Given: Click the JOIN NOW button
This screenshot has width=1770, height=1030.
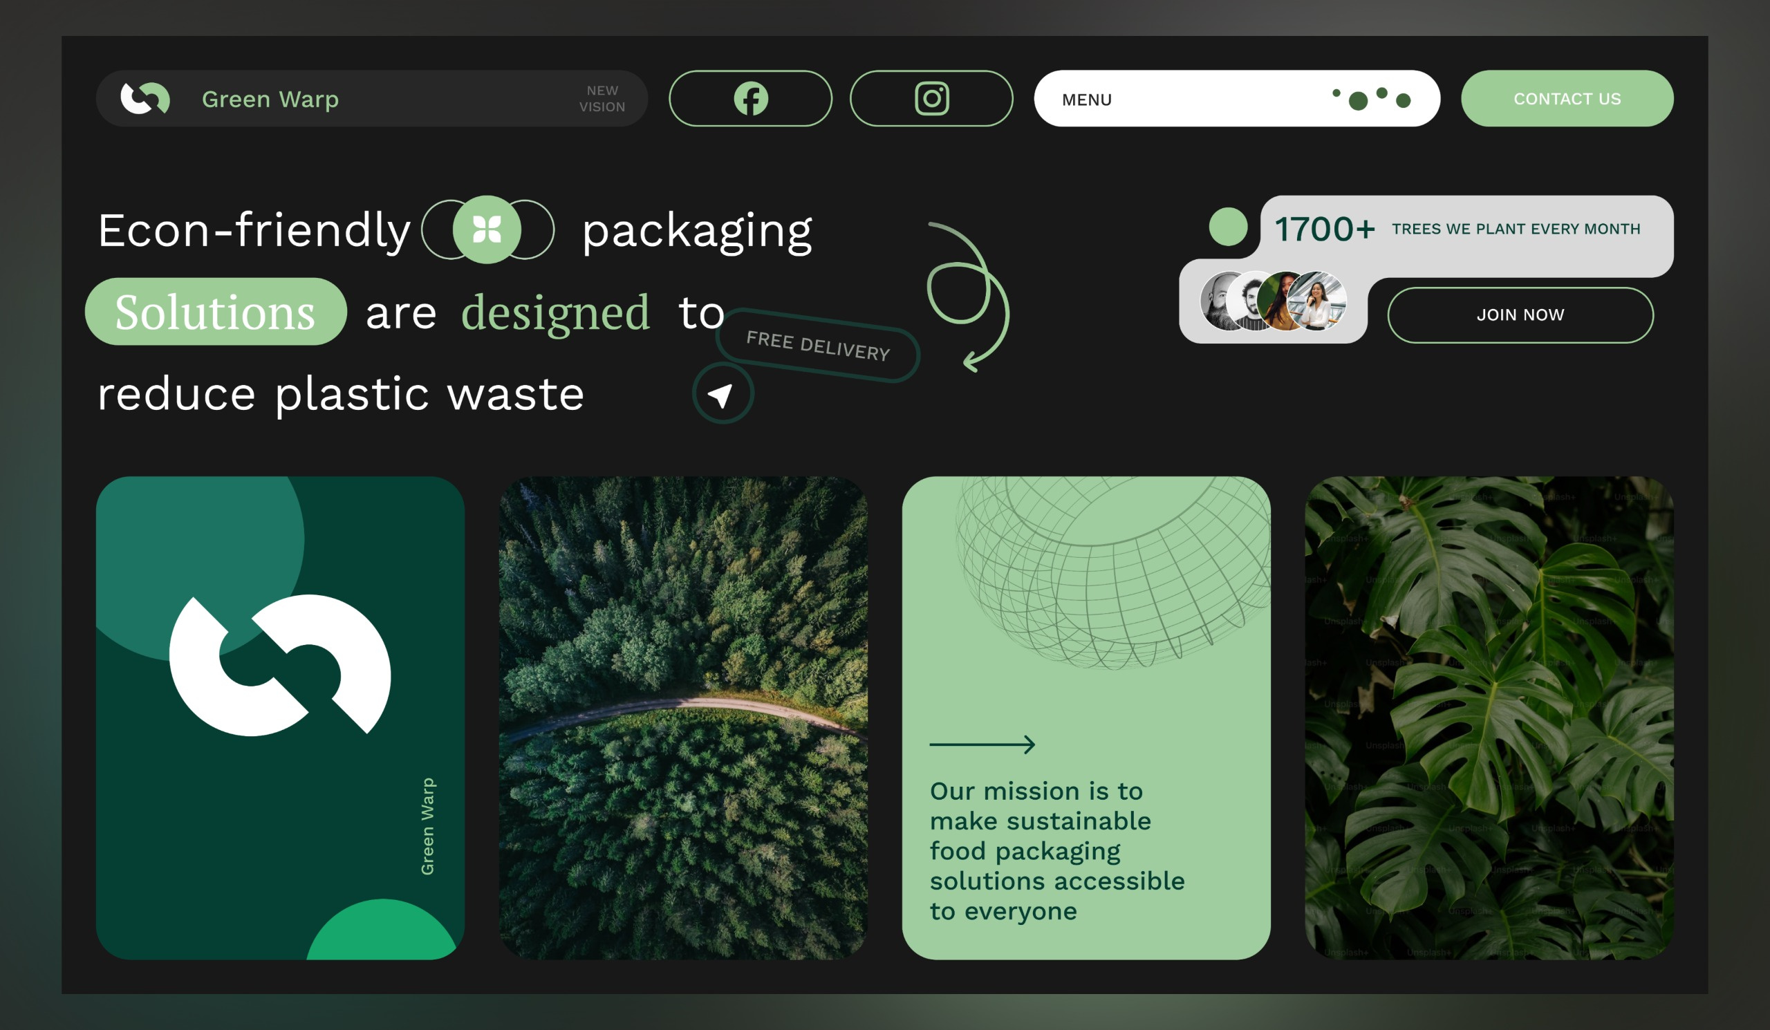Looking at the screenshot, I should point(1520,315).
